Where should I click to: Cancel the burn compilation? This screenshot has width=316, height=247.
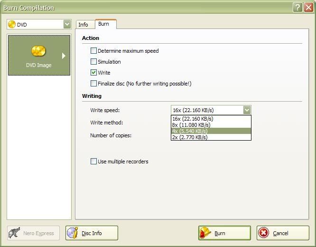point(283,233)
